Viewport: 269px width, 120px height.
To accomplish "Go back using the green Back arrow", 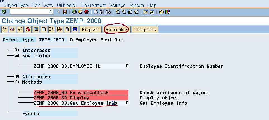I will 74,12.
